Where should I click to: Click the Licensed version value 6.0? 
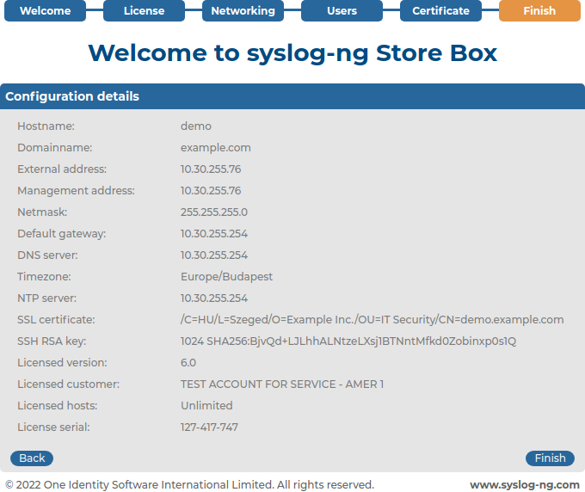(x=188, y=363)
